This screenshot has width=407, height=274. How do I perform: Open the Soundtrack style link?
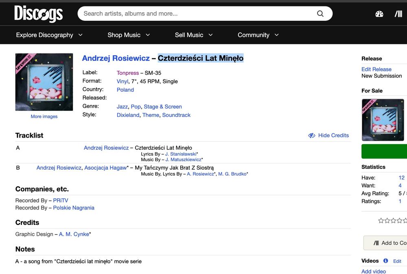coord(176,115)
